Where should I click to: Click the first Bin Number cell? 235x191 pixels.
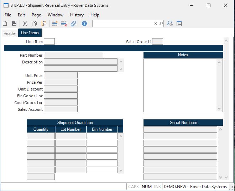tap(102, 136)
